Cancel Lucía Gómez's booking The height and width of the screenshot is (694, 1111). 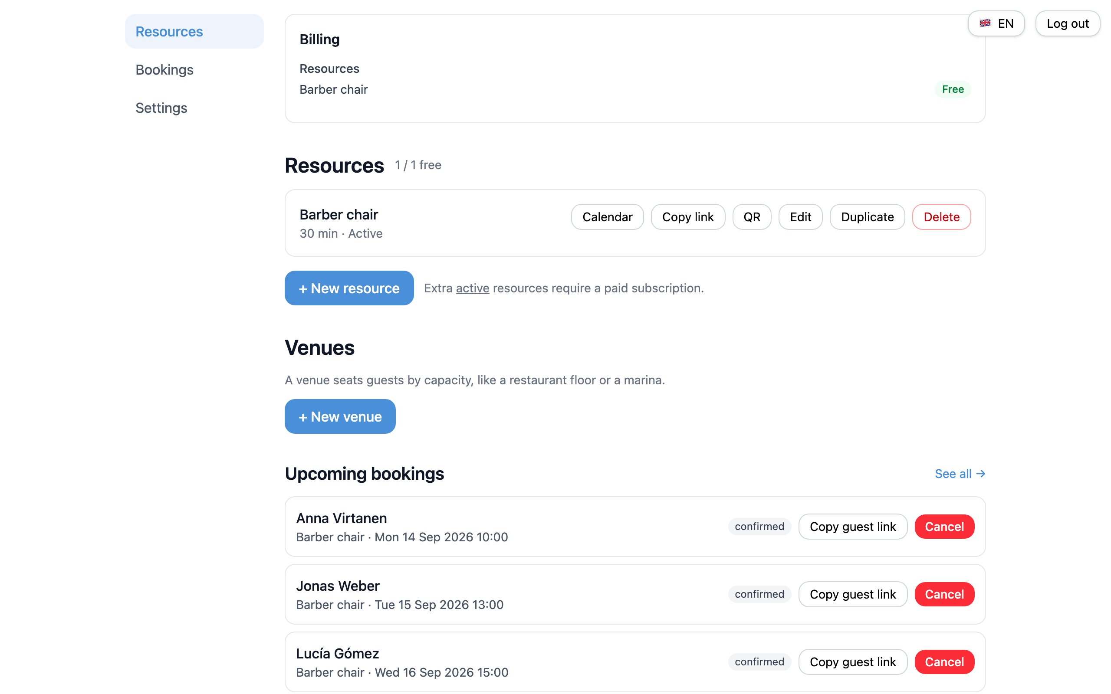[944, 662]
